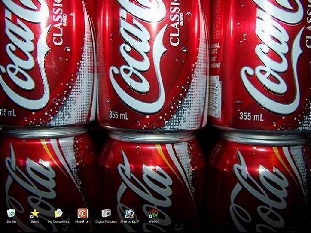Launch the WinMX shortcut icon
The image size is (311, 233).
coord(153,214)
